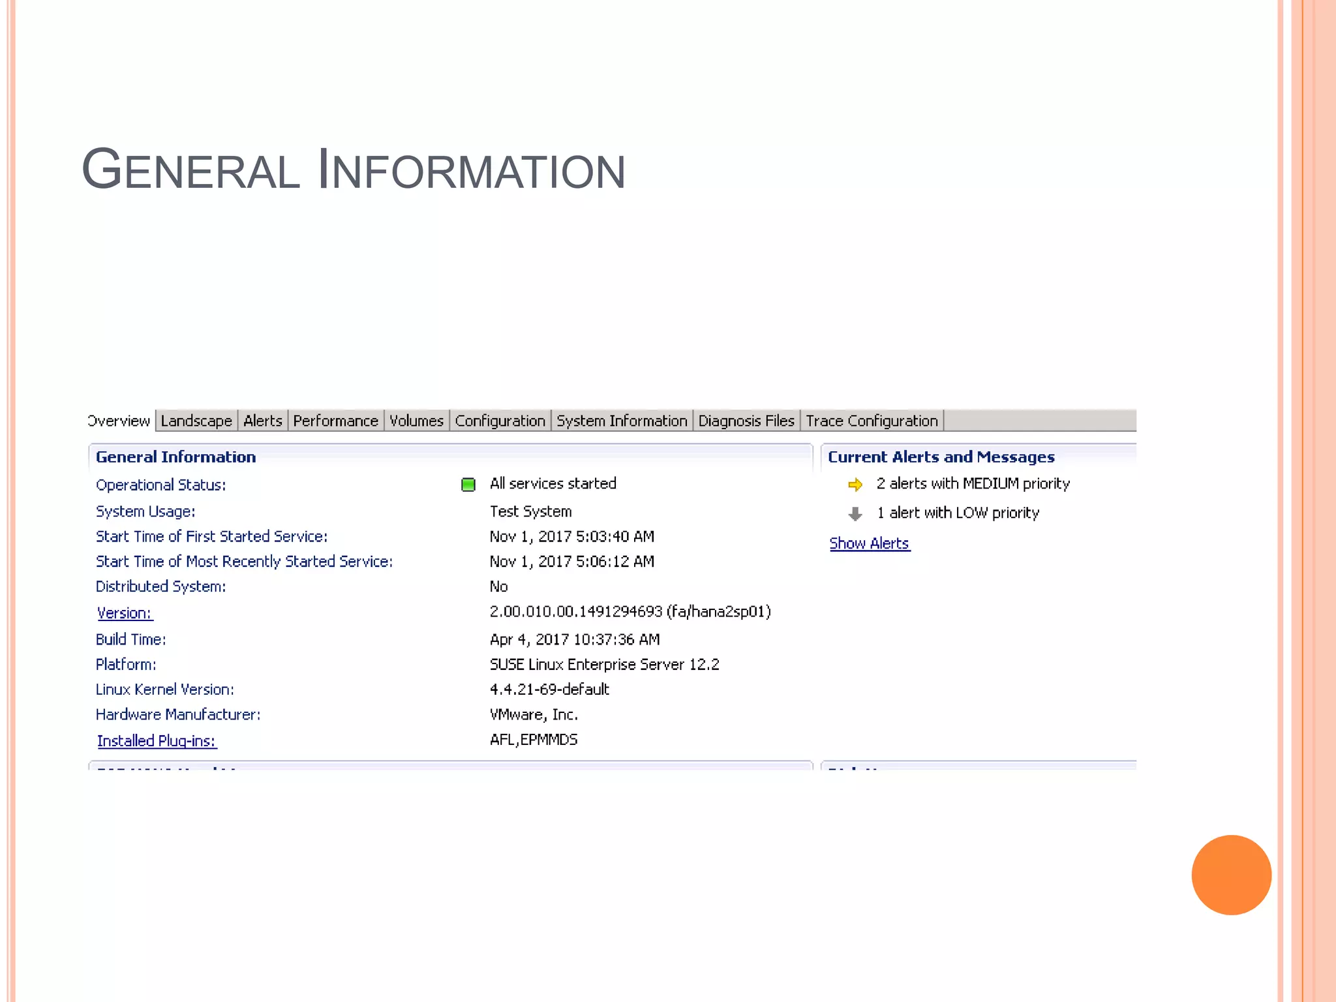Open the Trace Configuration tab

click(872, 421)
